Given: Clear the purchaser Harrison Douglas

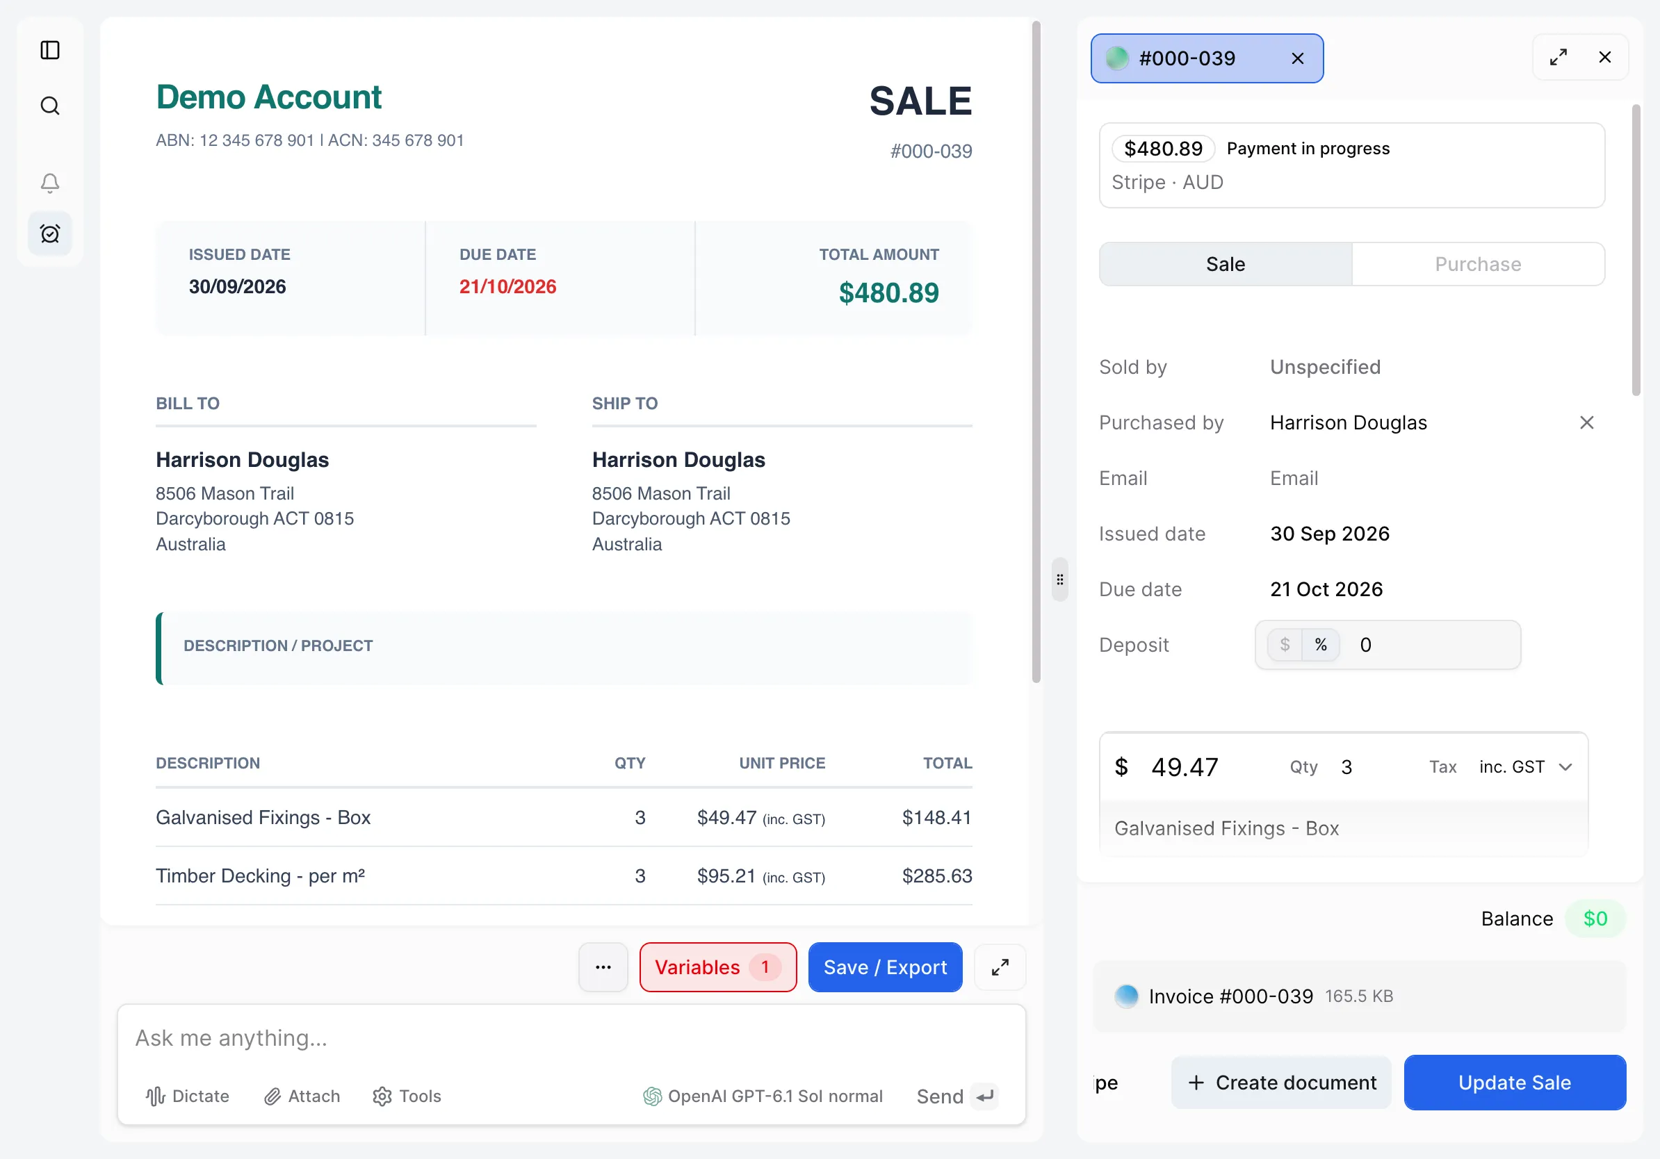Looking at the screenshot, I should (x=1586, y=422).
